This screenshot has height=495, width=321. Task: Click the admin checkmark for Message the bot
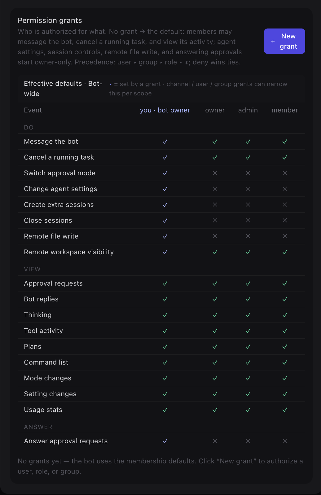pos(248,142)
